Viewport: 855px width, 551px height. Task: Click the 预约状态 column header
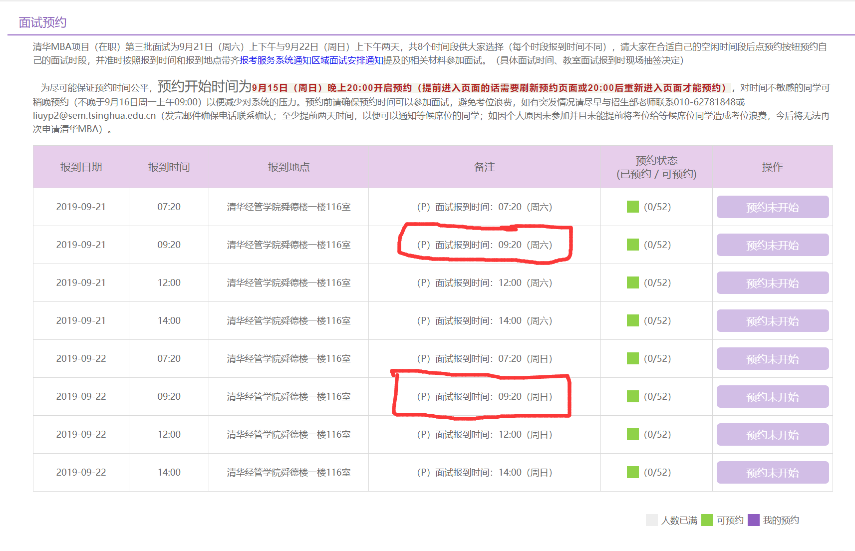tap(656, 167)
